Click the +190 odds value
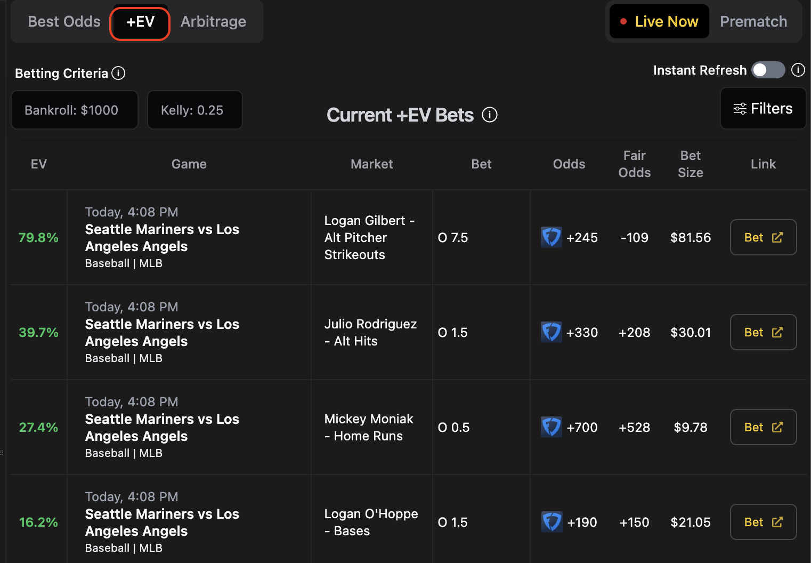 [582, 522]
